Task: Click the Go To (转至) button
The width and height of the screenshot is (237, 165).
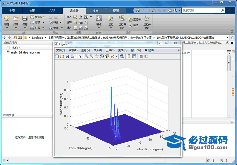Action: 54,22
